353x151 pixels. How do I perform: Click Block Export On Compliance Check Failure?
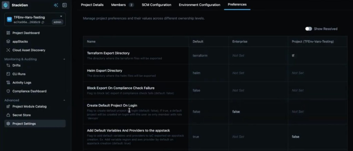(x=121, y=88)
